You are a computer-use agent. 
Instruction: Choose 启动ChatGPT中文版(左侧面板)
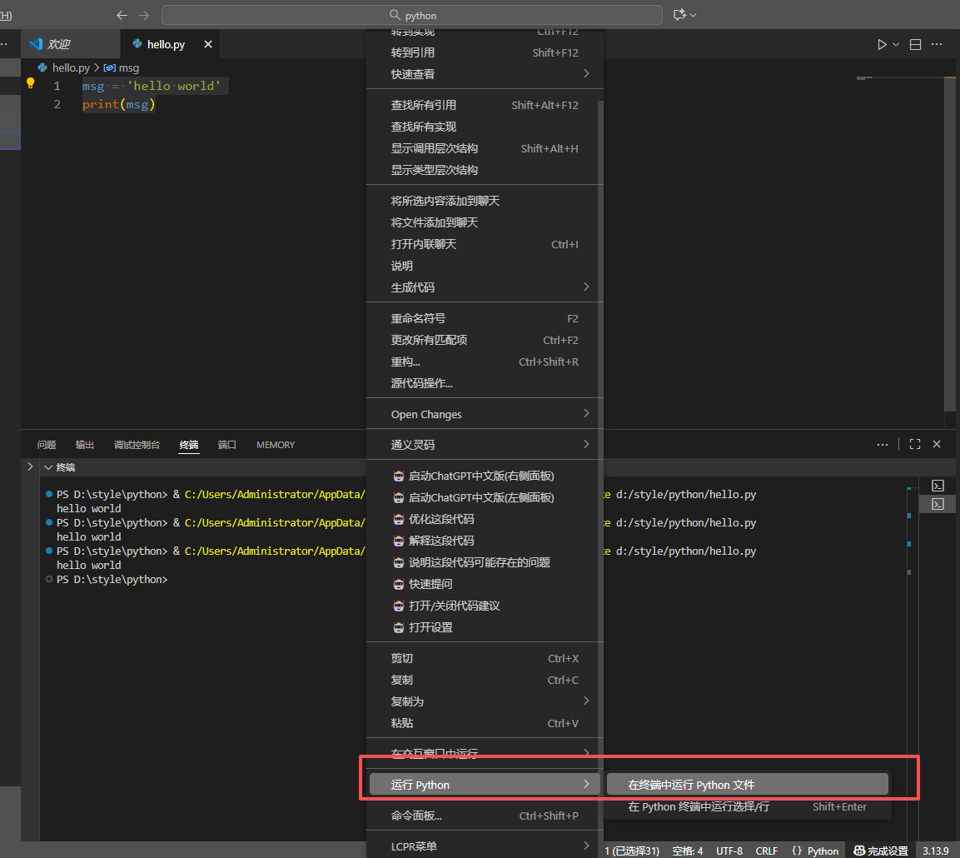click(x=485, y=497)
